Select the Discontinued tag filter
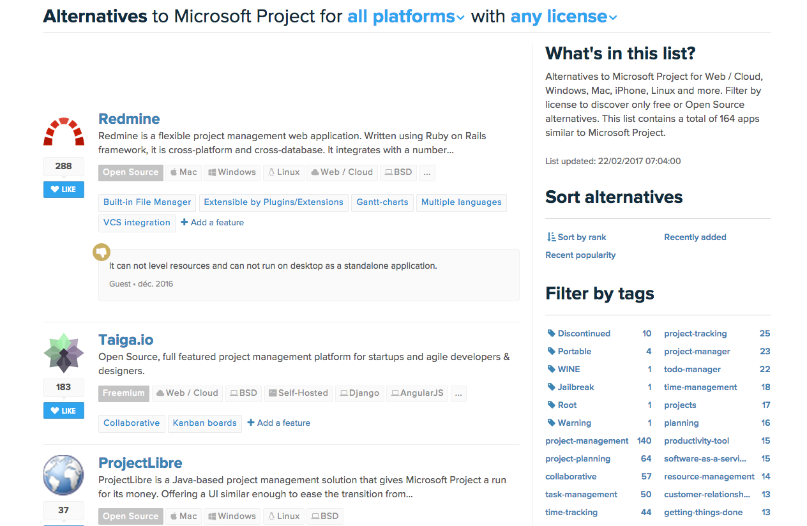 583,333
